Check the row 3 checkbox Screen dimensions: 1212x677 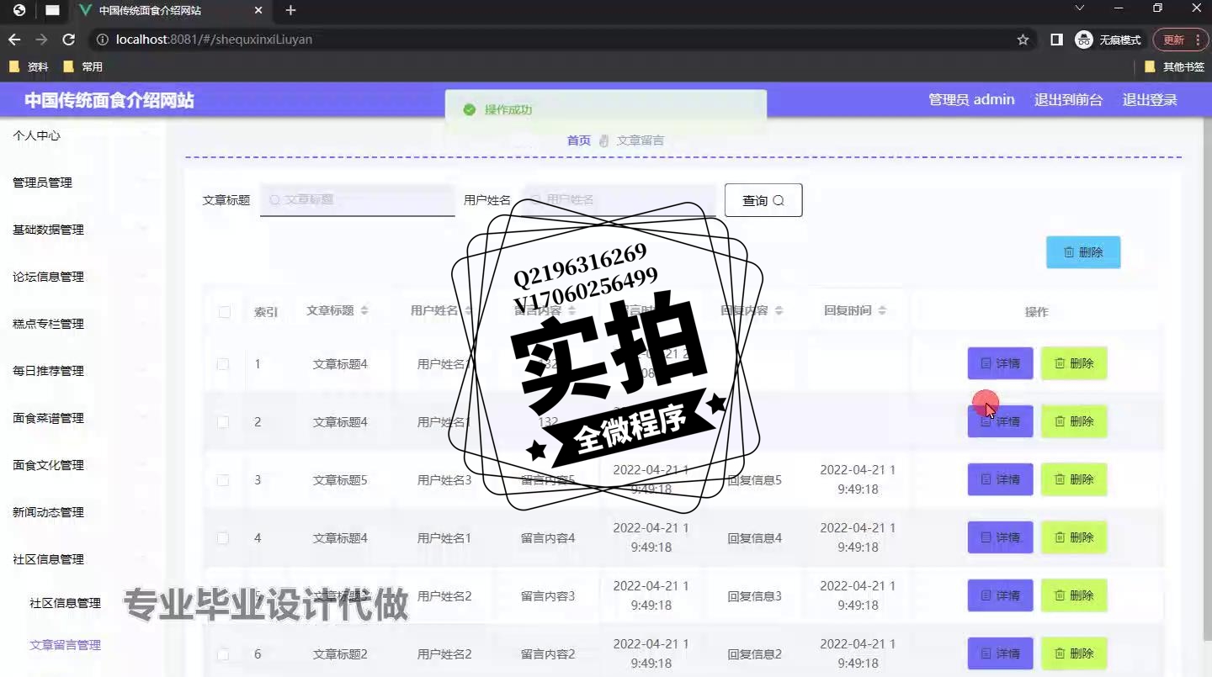point(223,480)
